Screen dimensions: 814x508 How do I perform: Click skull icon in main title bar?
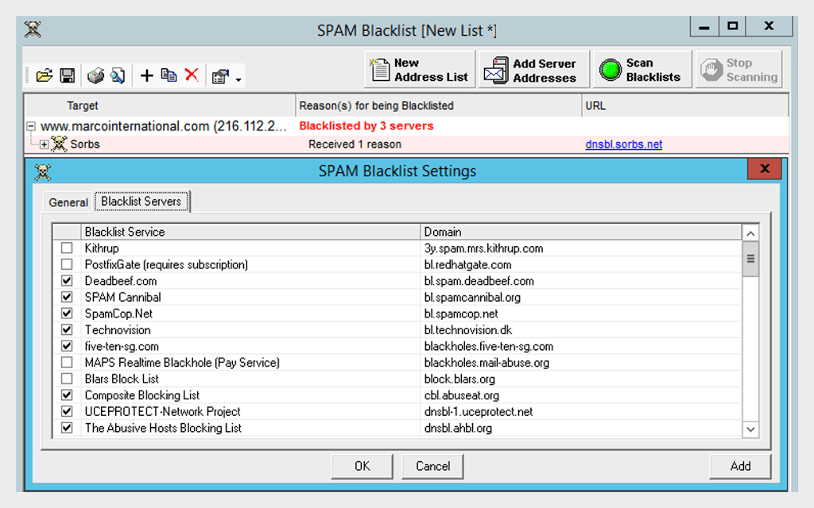(33, 29)
